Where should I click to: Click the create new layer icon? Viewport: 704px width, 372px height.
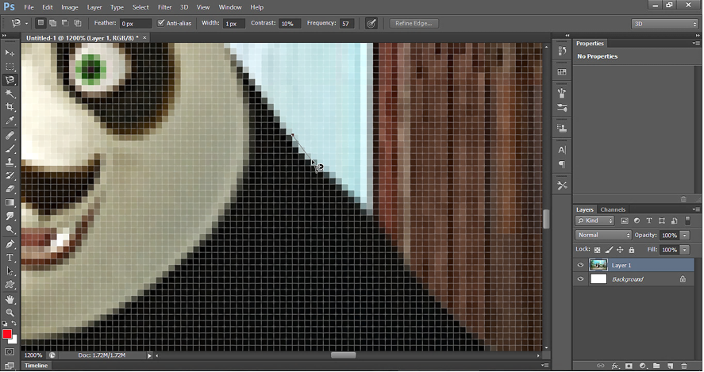(x=671, y=366)
